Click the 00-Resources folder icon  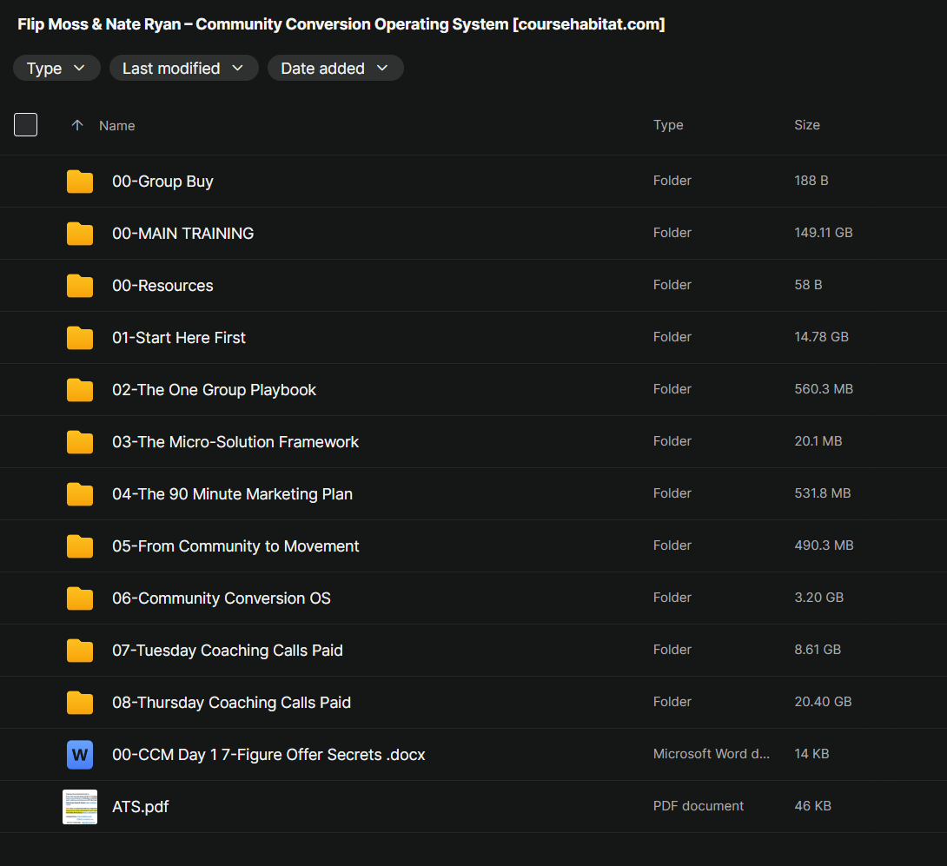pos(80,286)
